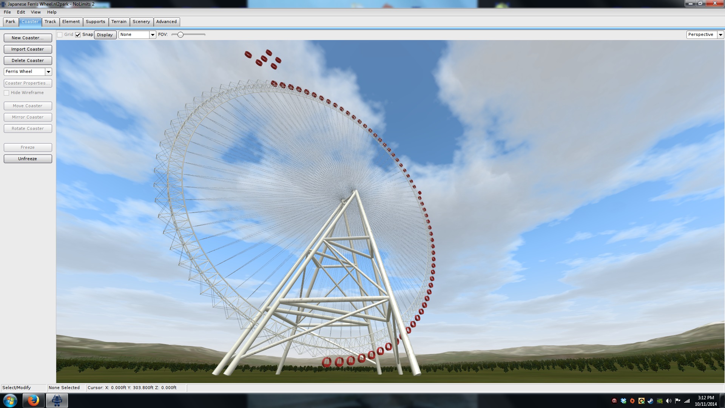Switch to the Scenery tab
Image resolution: width=725 pixels, height=408 pixels.
pos(141,22)
